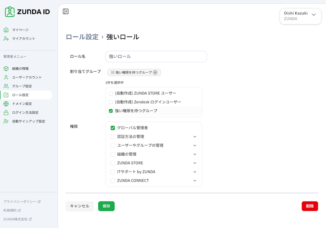Click the 組織の情報 cube icon
This screenshot has width=326, height=228.
click(x=6, y=69)
